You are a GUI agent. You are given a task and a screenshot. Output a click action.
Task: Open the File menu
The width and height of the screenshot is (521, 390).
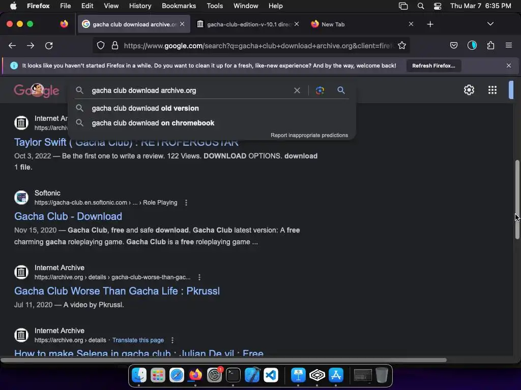tap(66, 6)
